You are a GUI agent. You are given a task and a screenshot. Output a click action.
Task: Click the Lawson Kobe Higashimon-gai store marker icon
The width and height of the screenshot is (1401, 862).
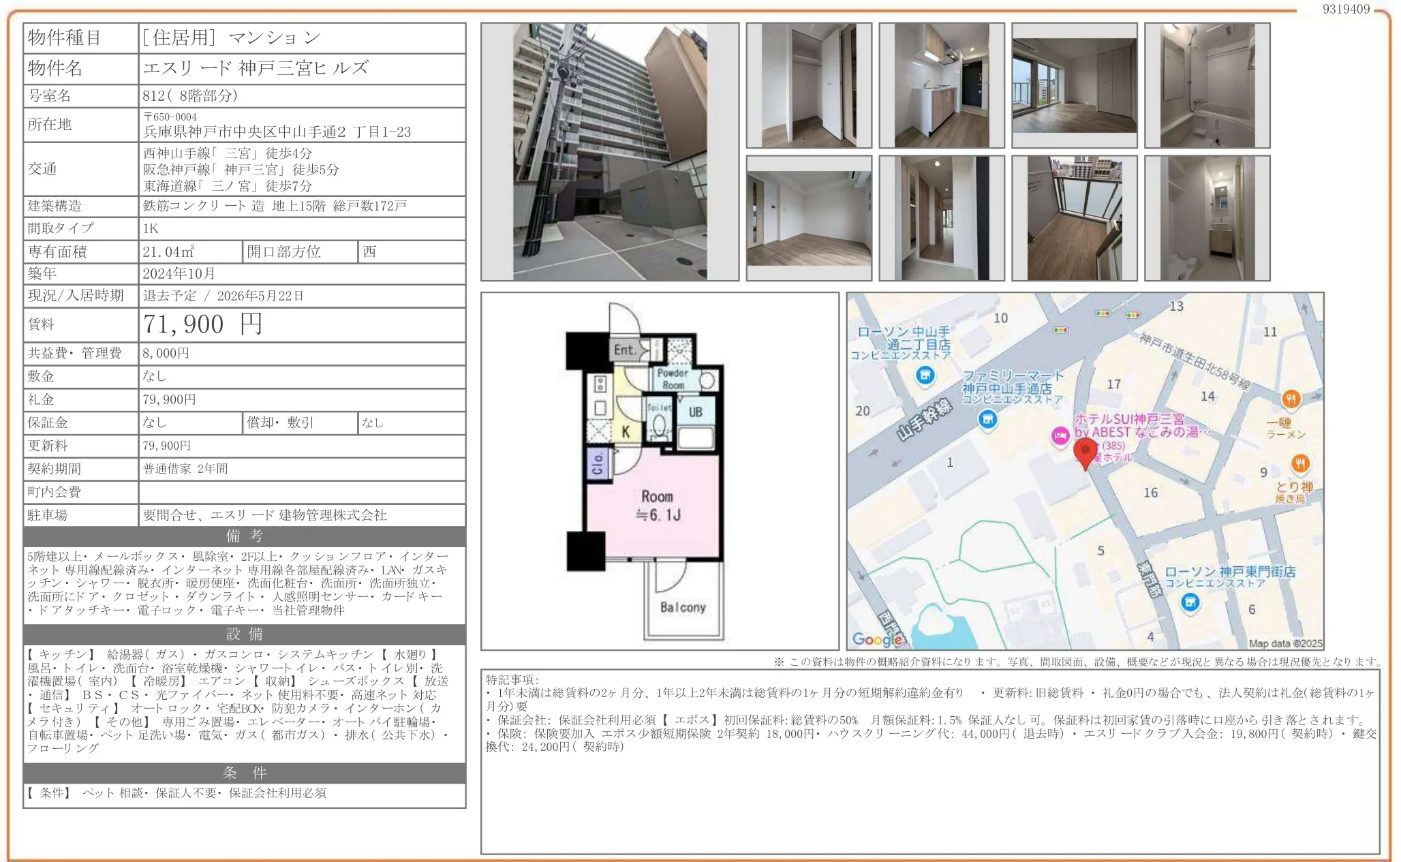tap(1190, 602)
